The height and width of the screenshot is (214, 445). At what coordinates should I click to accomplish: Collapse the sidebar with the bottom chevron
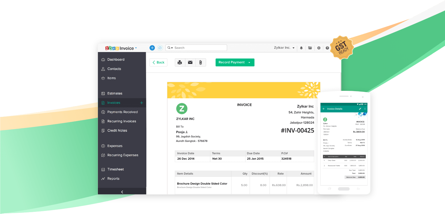(x=122, y=192)
